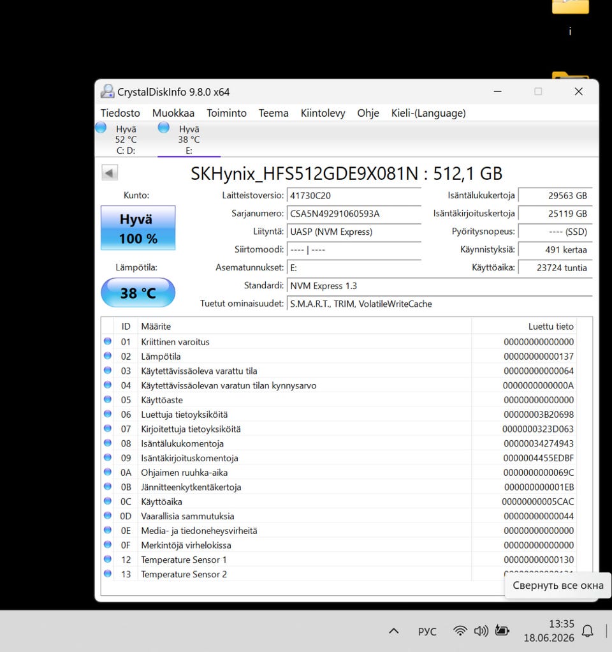Click raw value 0000004455EDBF
612x652 pixels.
pyautogui.click(x=538, y=458)
